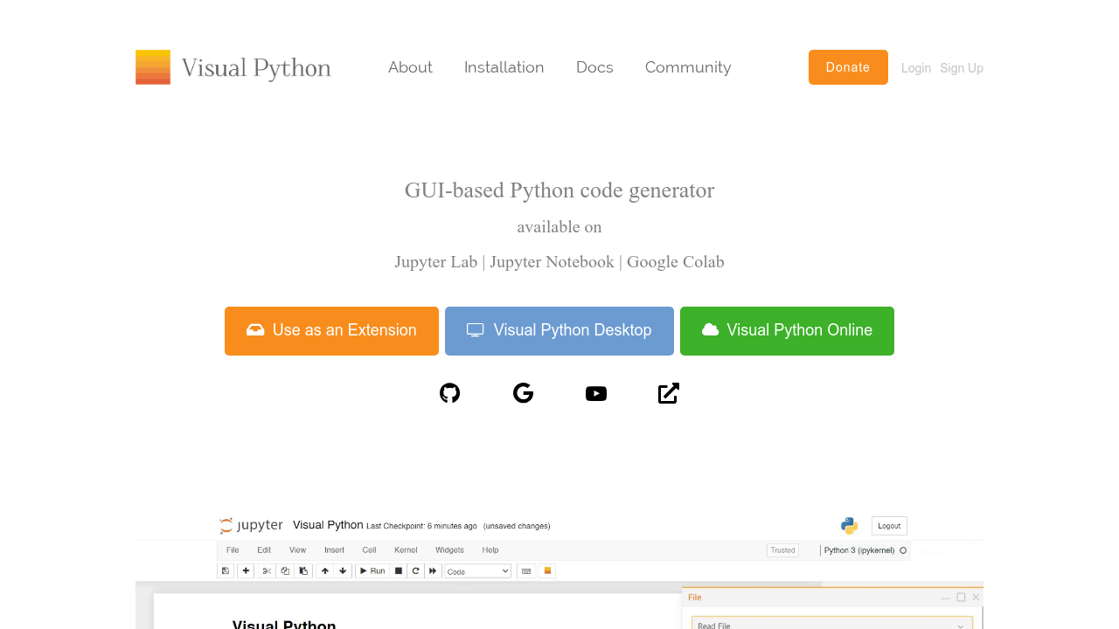Insert a cell using the plus icon

point(246,570)
